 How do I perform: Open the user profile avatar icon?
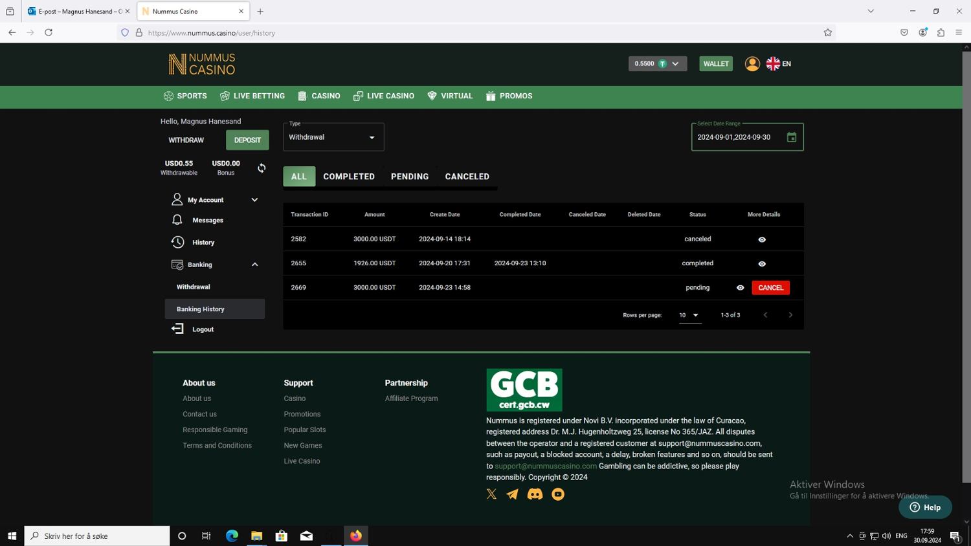pyautogui.click(x=752, y=63)
